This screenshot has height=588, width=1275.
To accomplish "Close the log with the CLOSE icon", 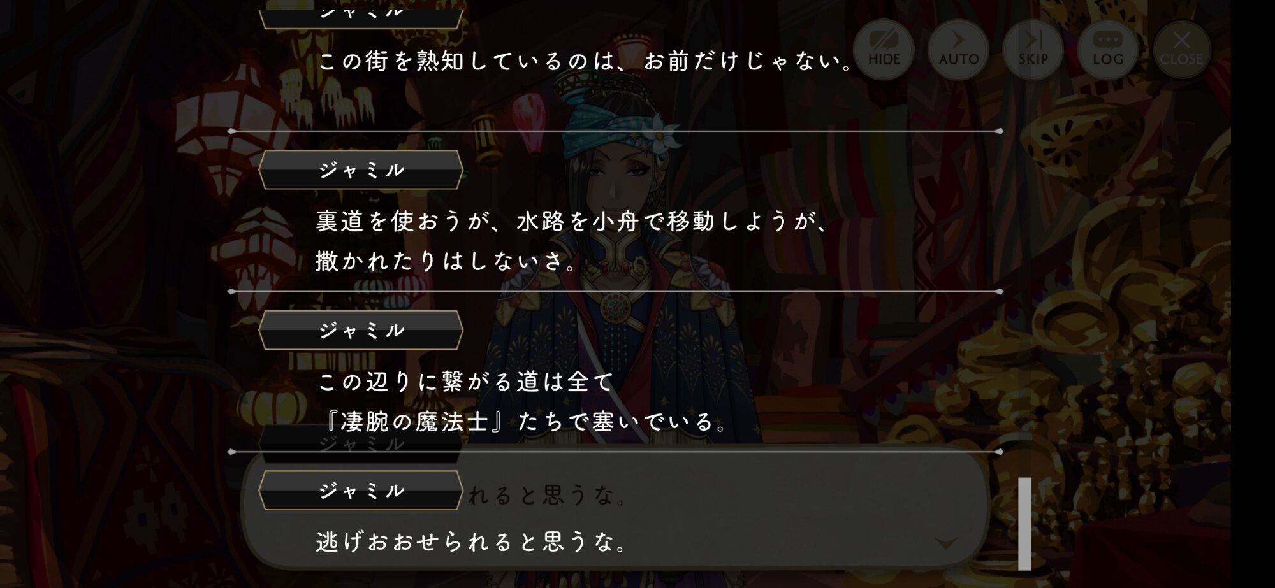I will 1181,49.
